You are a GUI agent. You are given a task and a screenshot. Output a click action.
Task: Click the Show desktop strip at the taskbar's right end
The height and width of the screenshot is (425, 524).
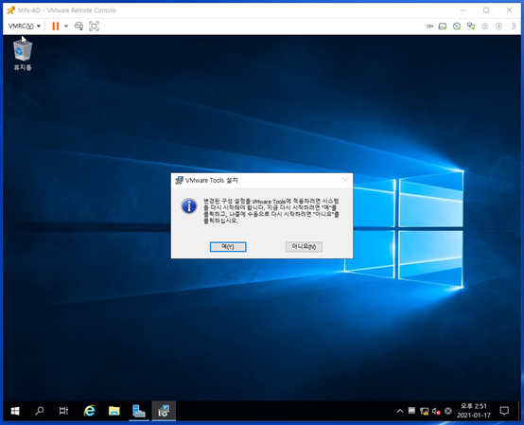pos(519,411)
